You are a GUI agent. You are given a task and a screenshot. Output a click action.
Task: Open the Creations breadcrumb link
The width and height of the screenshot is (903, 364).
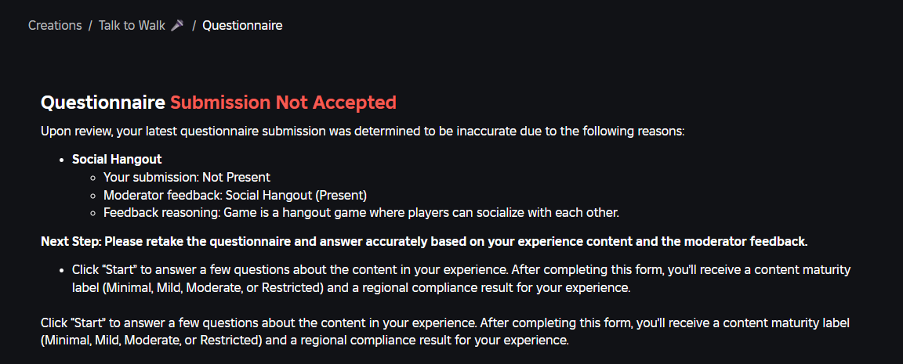coord(55,25)
